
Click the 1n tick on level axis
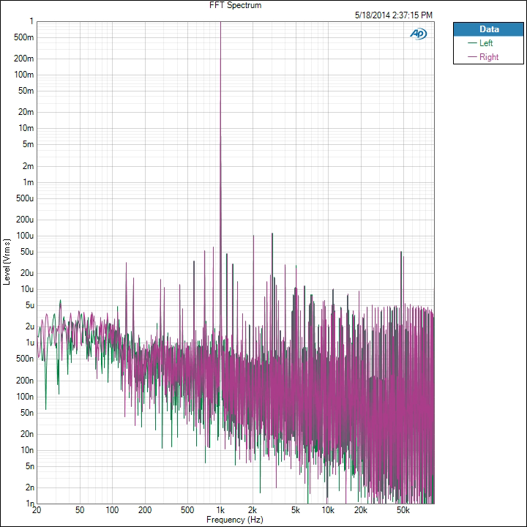29,504
